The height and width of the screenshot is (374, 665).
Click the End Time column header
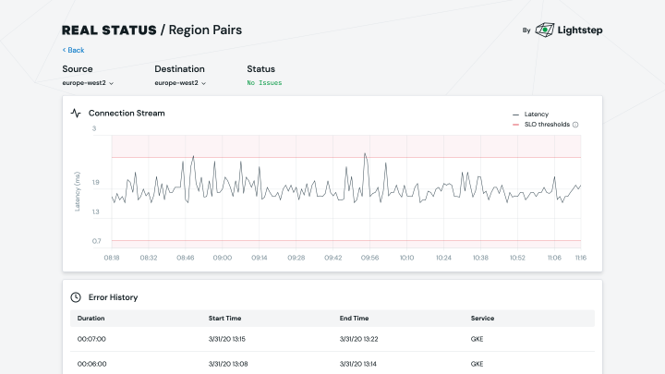click(354, 318)
